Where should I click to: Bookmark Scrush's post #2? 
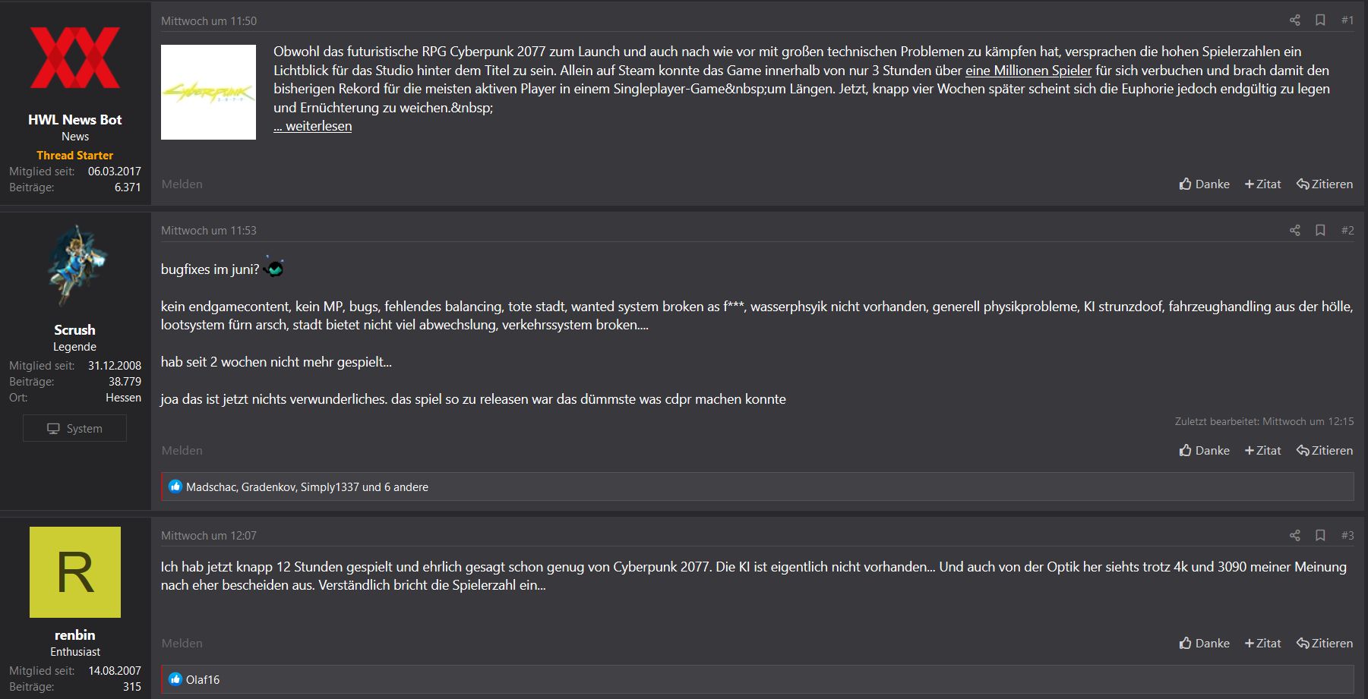tap(1320, 230)
